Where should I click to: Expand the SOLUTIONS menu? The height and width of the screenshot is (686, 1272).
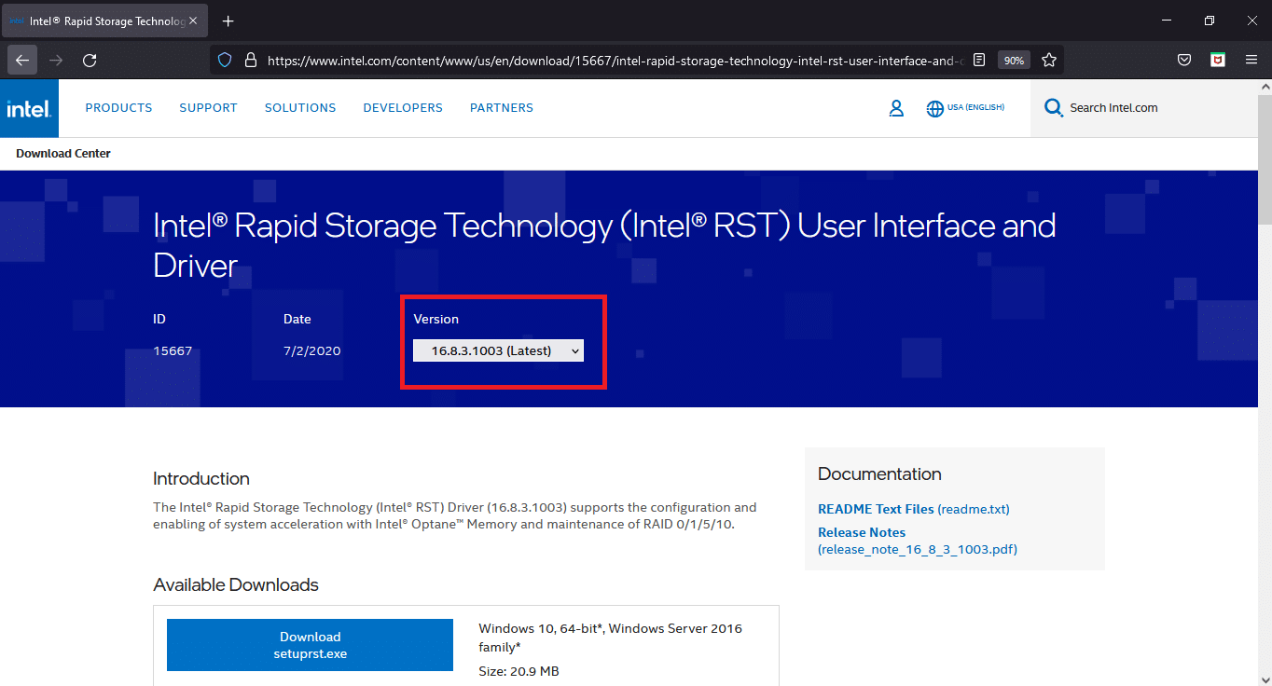(300, 108)
